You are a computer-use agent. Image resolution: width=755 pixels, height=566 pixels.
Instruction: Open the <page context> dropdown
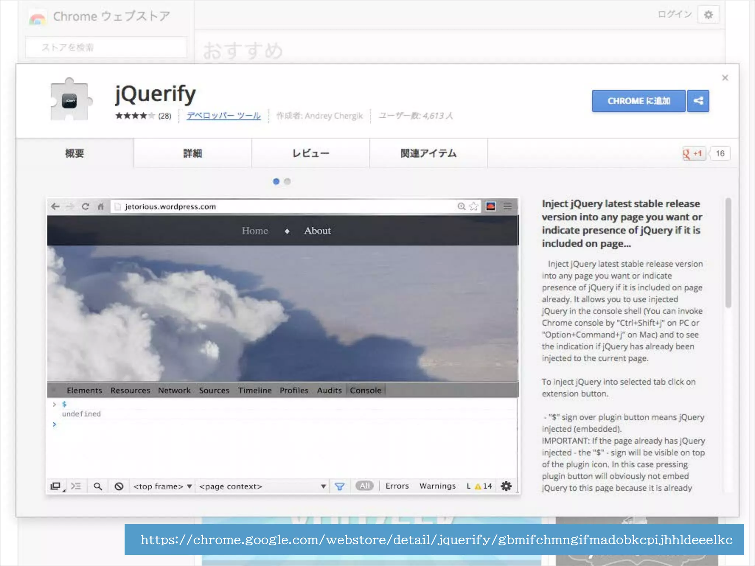262,486
